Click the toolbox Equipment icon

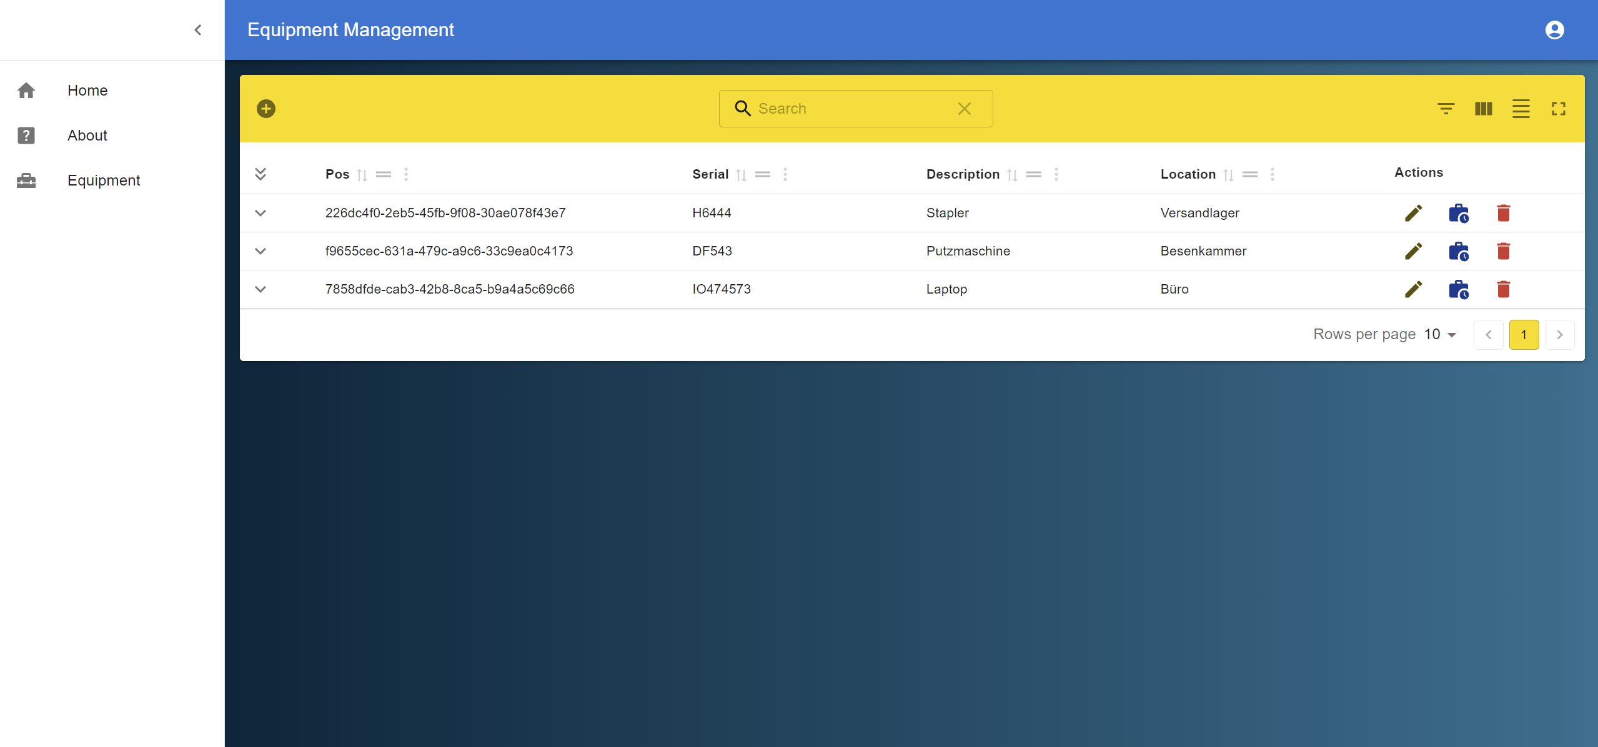pyautogui.click(x=26, y=181)
